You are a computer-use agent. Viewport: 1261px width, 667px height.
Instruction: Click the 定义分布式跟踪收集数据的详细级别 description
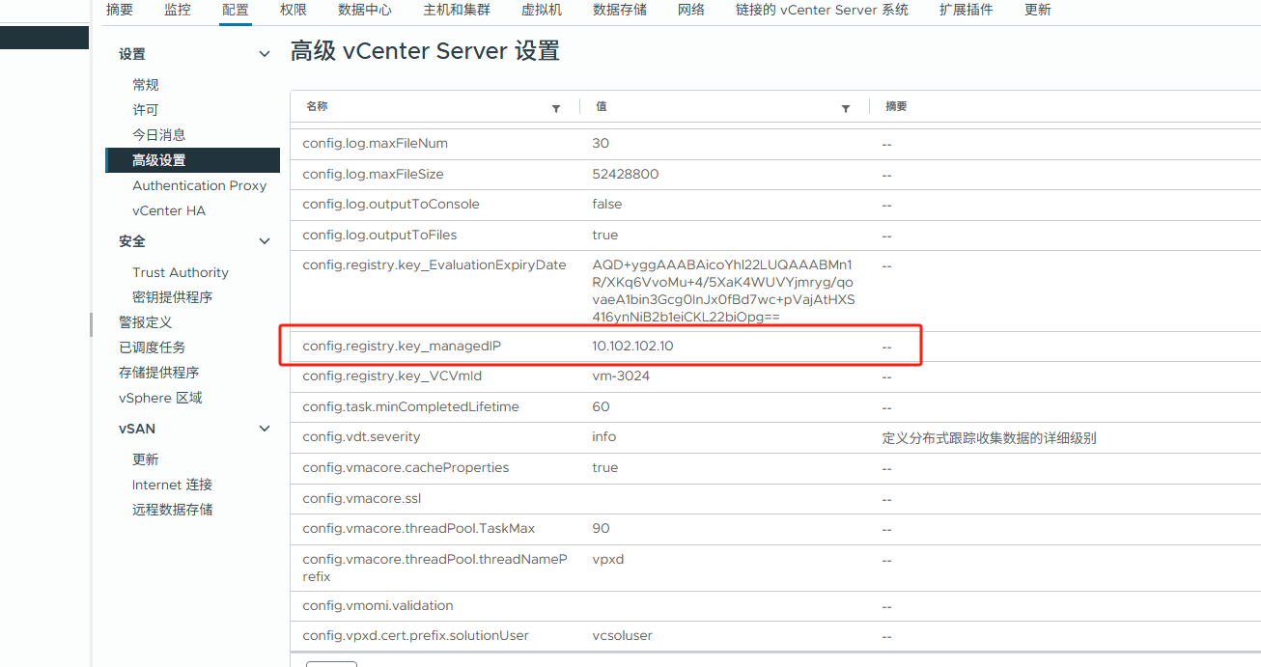[989, 437]
